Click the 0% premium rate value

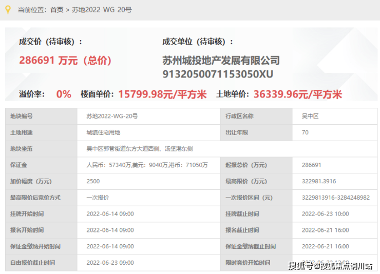pyautogui.click(x=64, y=94)
